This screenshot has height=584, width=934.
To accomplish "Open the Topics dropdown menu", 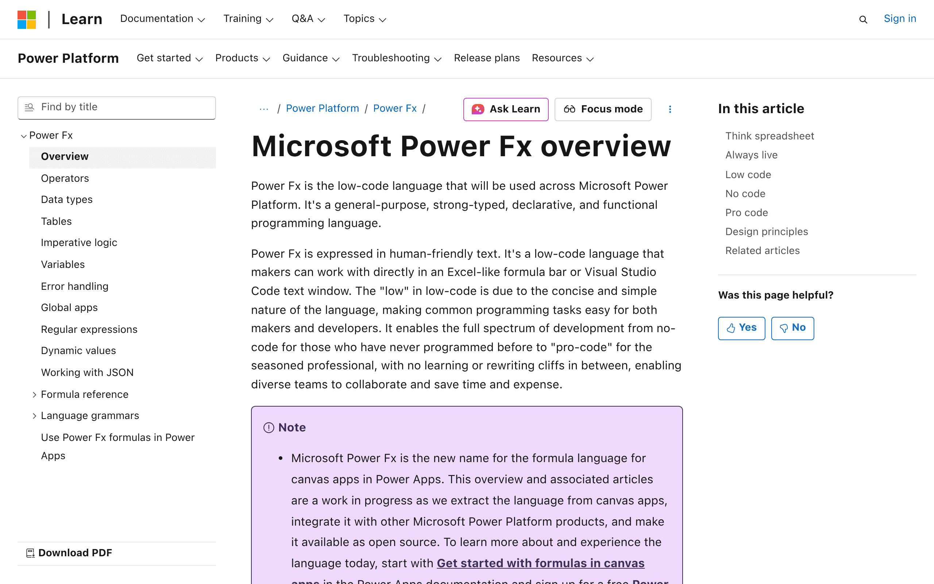I will (x=365, y=19).
